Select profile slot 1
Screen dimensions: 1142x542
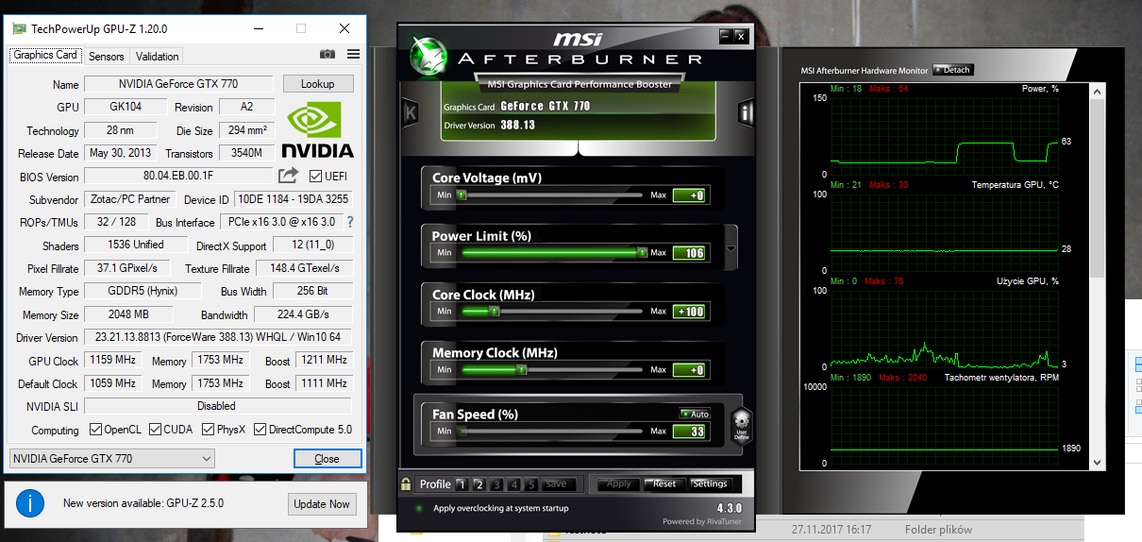462,484
